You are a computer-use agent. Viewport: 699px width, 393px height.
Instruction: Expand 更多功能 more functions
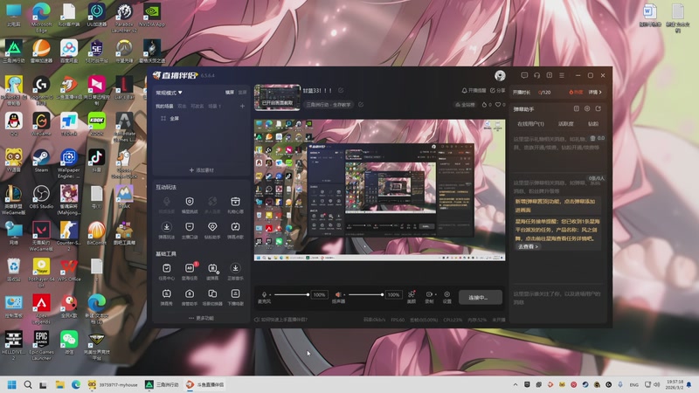point(201,318)
